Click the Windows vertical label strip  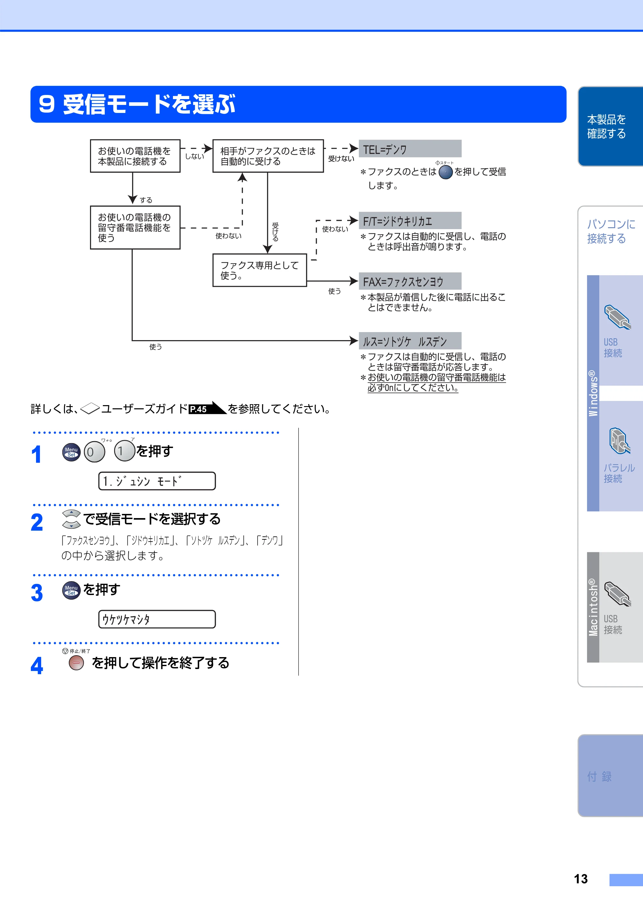[593, 393]
